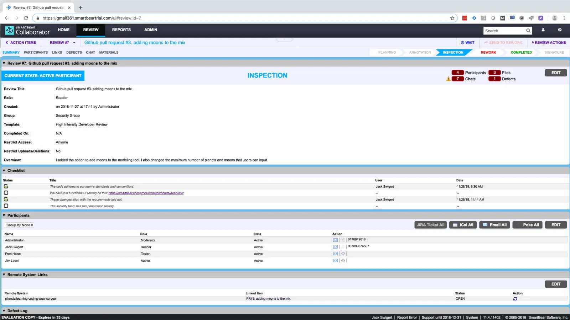Open the REVIEW #7 dropdown arrow
This screenshot has height=320, width=570.
point(74,42)
